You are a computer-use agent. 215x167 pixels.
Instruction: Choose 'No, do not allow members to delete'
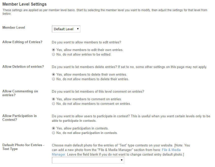point(53,79)
